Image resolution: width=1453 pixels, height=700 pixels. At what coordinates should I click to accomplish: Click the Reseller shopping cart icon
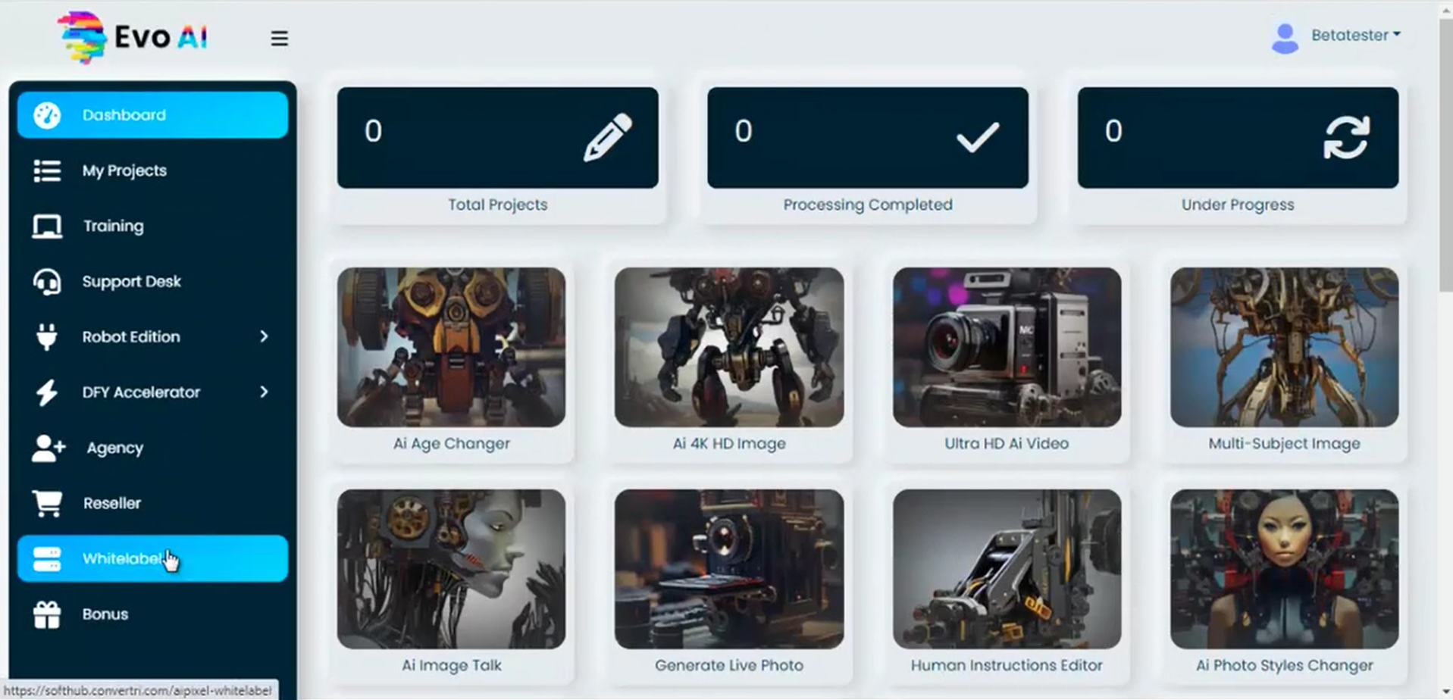(x=47, y=503)
